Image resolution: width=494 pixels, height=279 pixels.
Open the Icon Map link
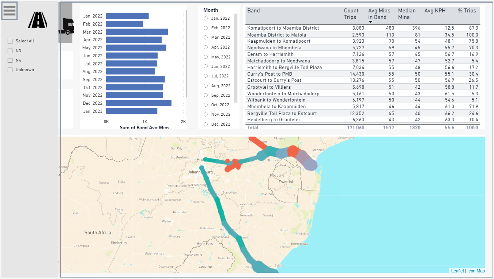coord(476,271)
